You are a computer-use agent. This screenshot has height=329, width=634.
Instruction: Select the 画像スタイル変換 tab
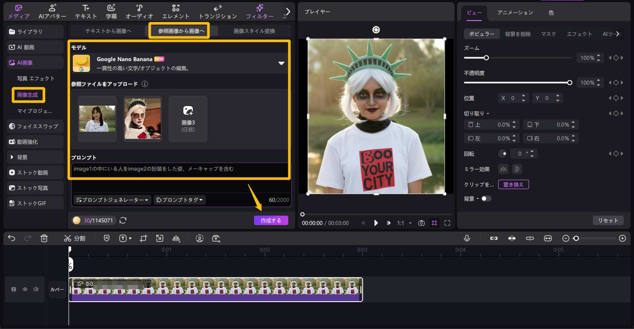[x=254, y=31]
